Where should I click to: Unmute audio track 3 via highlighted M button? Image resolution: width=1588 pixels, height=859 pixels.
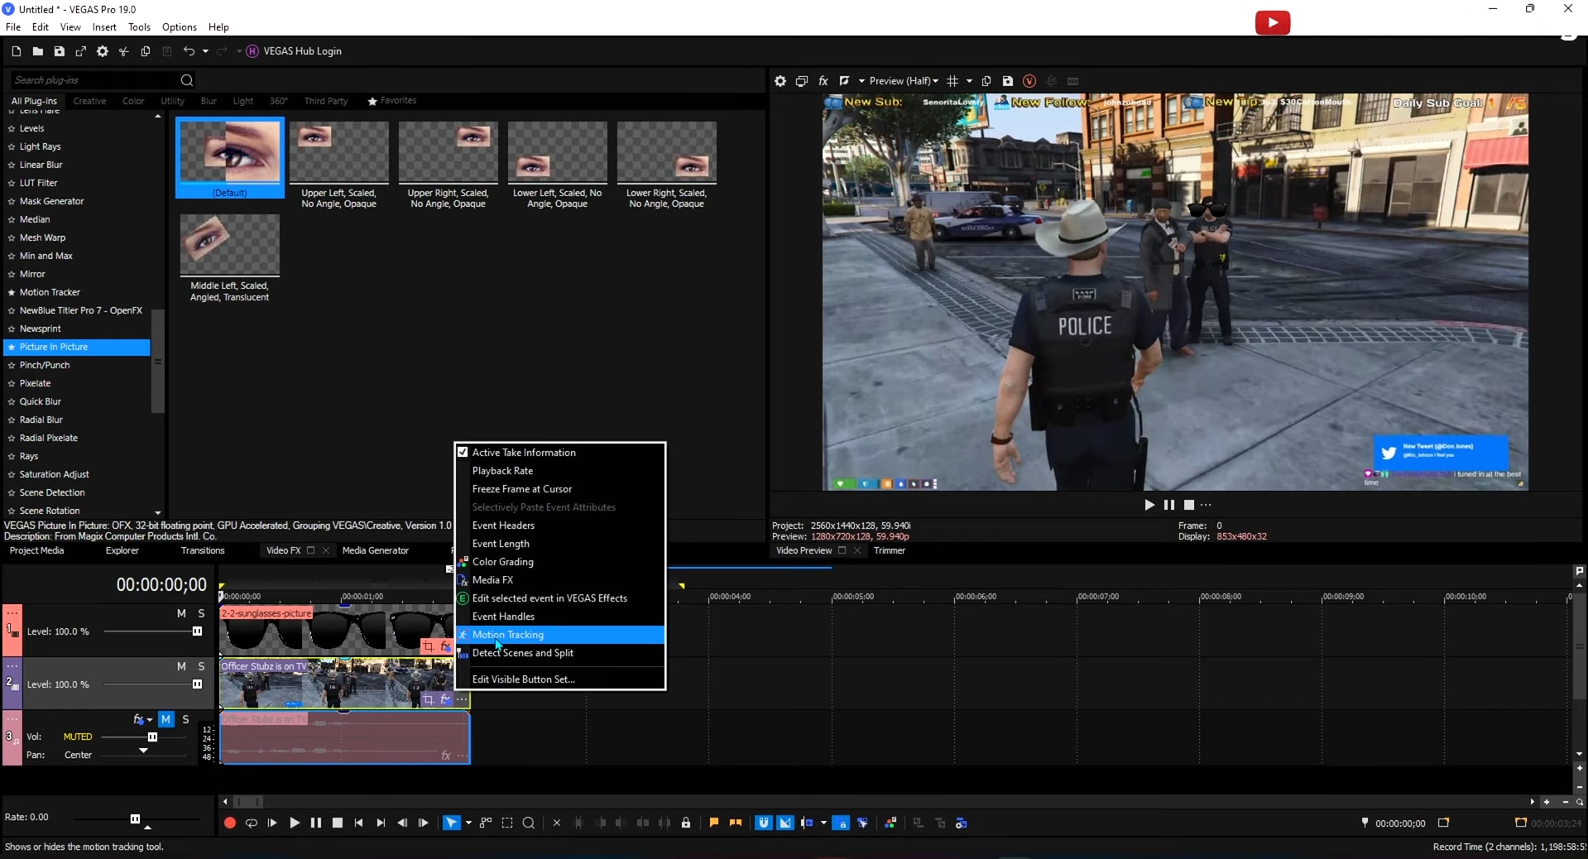166,719
